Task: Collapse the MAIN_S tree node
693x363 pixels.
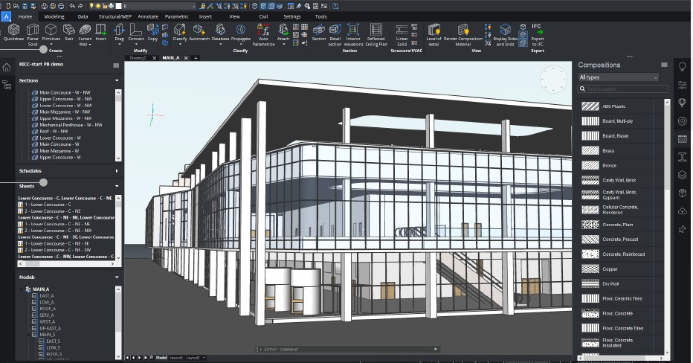Action: 28,335
